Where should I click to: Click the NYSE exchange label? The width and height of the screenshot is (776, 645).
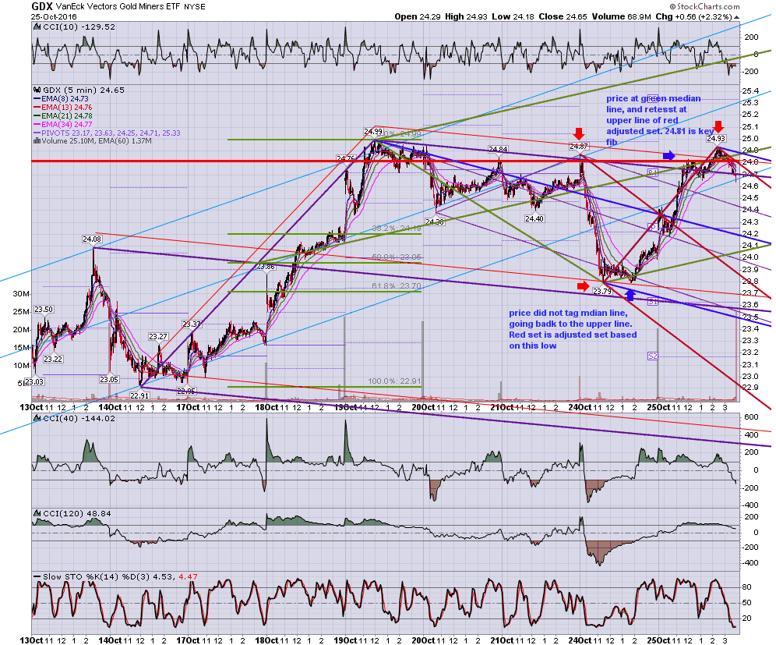click(195, 7)
